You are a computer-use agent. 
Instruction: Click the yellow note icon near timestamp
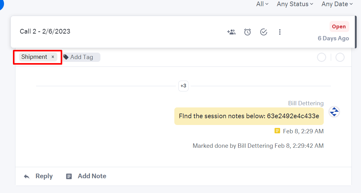pos(277,131)
